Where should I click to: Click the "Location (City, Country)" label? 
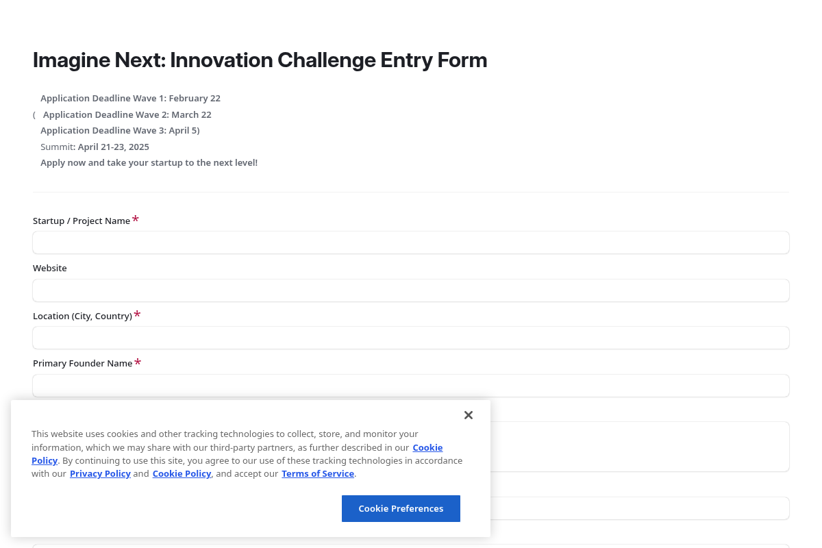pos(82,316)
